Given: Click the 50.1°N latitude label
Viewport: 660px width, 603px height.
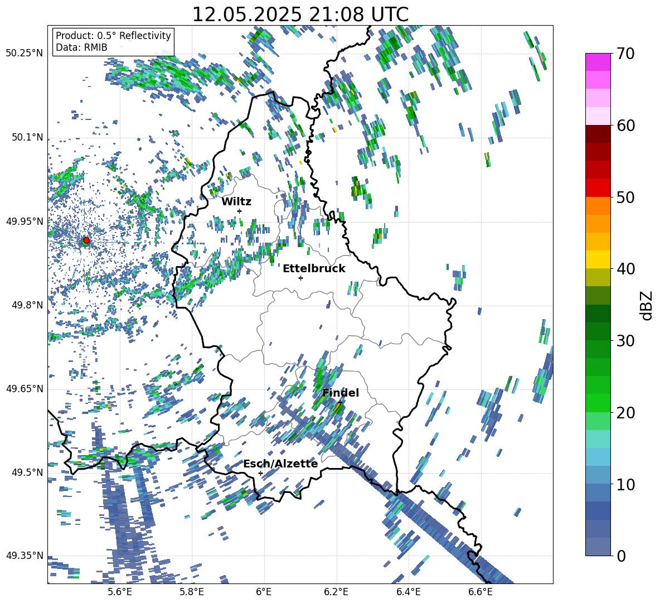Looking at the screenshot, I should pyautogui.click(x=27, y=137).
